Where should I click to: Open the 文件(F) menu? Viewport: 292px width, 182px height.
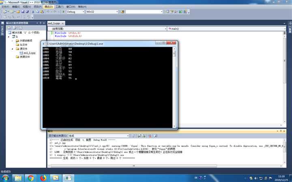coord(5,7)
